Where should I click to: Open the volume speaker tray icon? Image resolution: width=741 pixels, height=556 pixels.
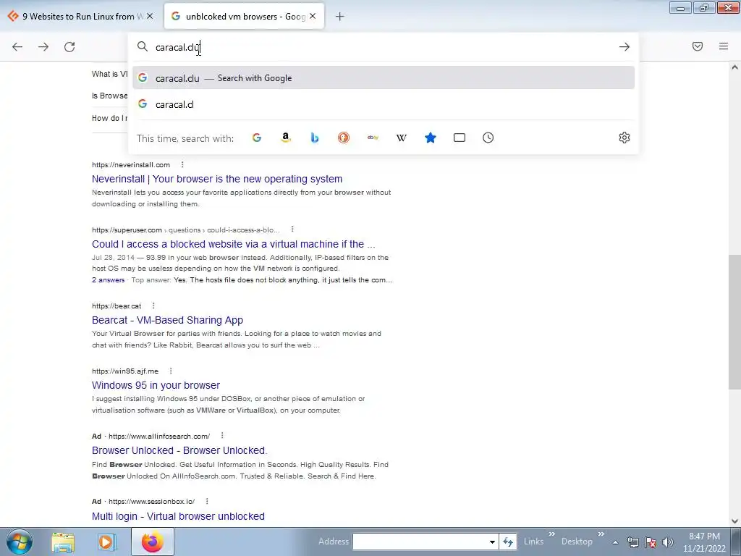(x=668, y=542)
